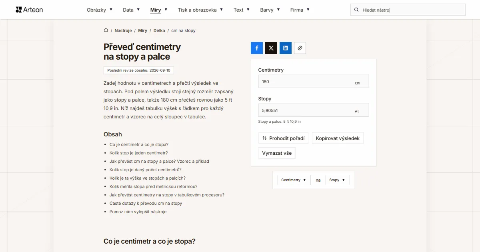Share page on X
Image resolution: width=480 pixels, height=252 pixels.
[x=271, y=48]
